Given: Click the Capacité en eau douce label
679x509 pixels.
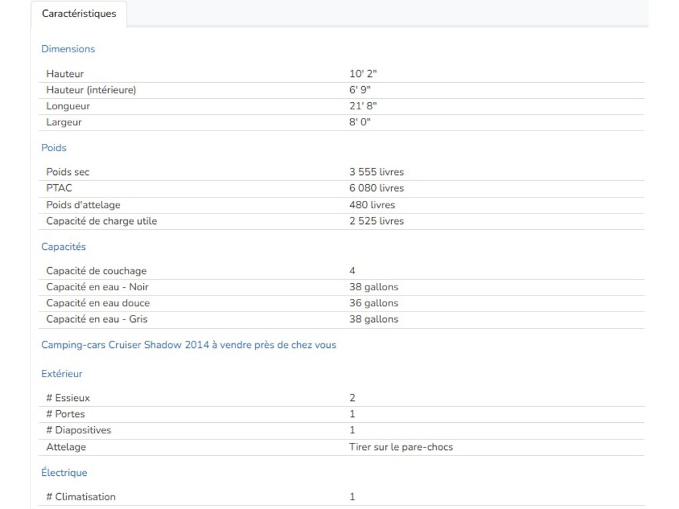Looking at the screenshot, I should point(97,303).
